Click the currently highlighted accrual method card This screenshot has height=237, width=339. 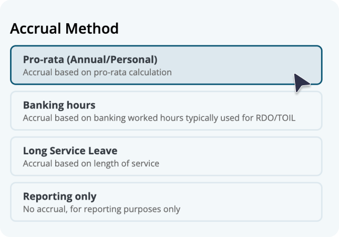point(166,65)
